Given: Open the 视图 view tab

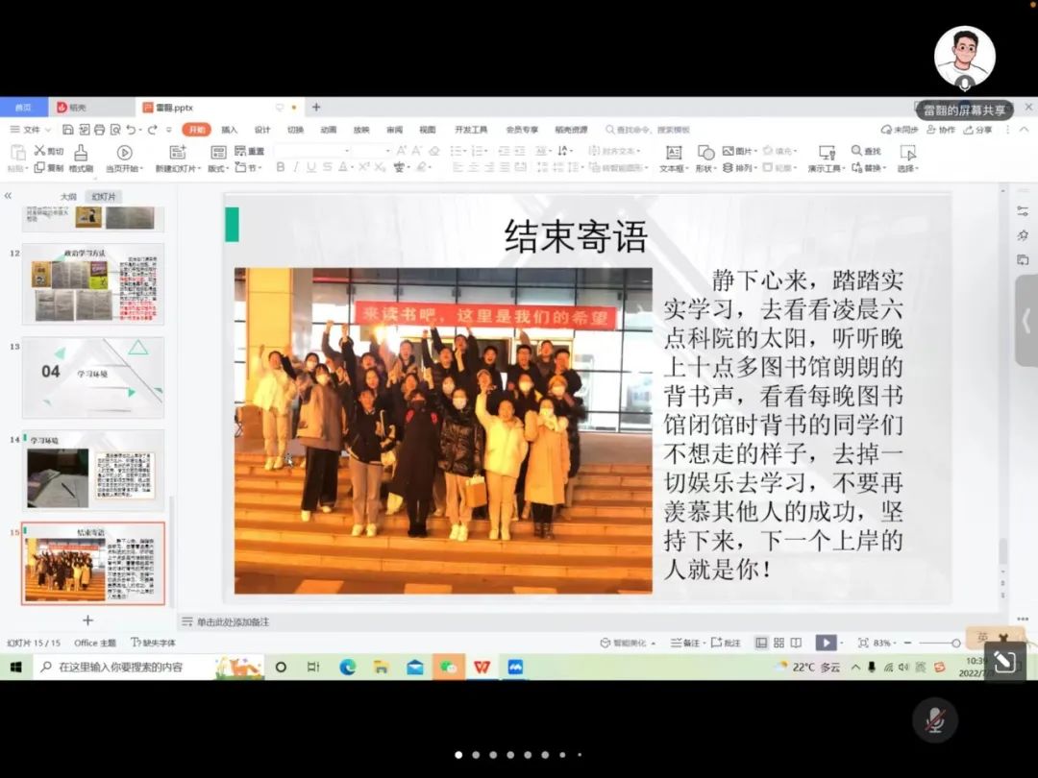Looking at the screenshot, I should [428, 130].
